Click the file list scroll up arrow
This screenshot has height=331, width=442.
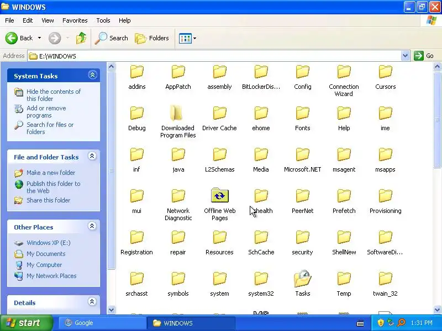(x=437, y=66)
